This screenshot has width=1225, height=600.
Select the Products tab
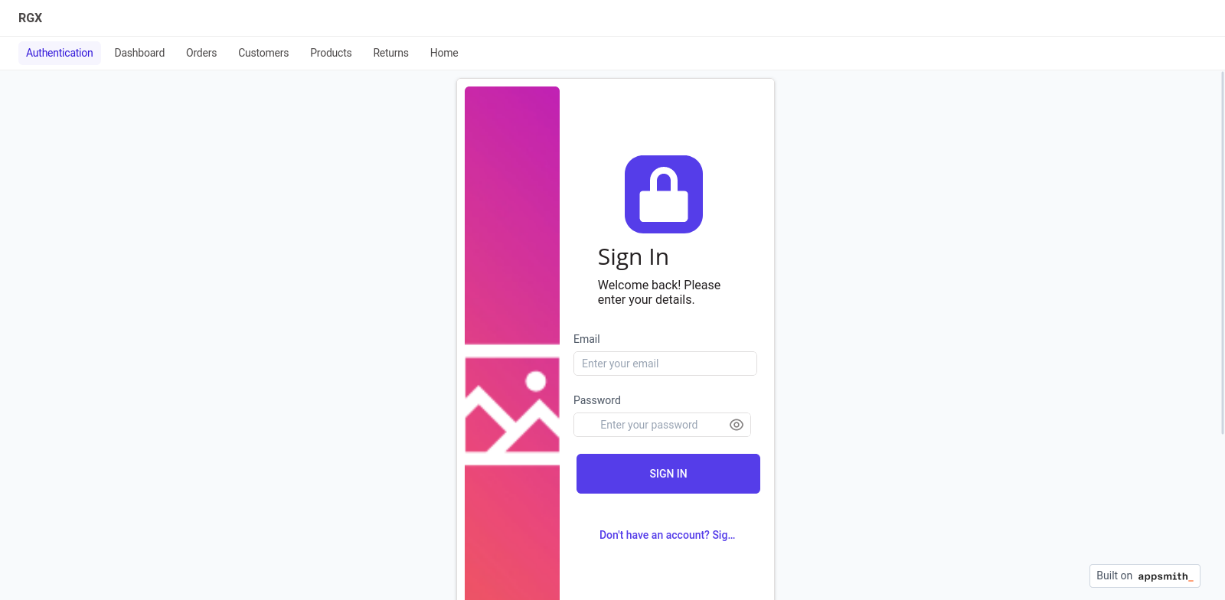(331, 53)
